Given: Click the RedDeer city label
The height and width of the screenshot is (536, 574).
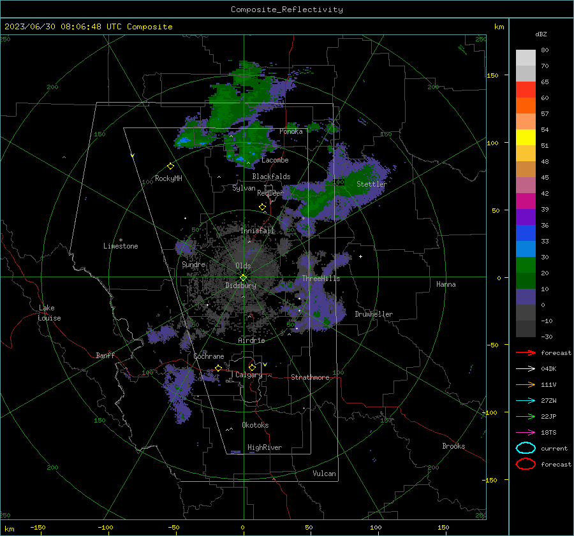Looking at the screenshot, I should (270, 193).
